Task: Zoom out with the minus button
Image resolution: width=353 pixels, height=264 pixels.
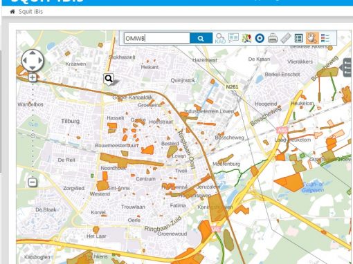Action: (x=33, y=182)
